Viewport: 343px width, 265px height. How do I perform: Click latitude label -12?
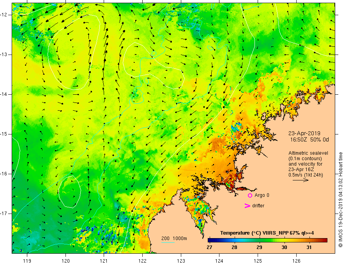tap(4, 15)
